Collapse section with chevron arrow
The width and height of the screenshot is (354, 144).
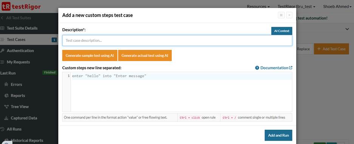click(x=347, y=29)
